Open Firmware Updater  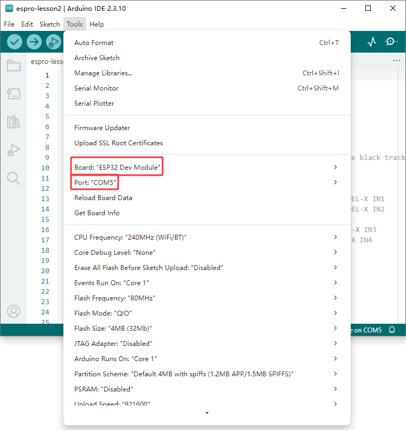pos(207,128)
